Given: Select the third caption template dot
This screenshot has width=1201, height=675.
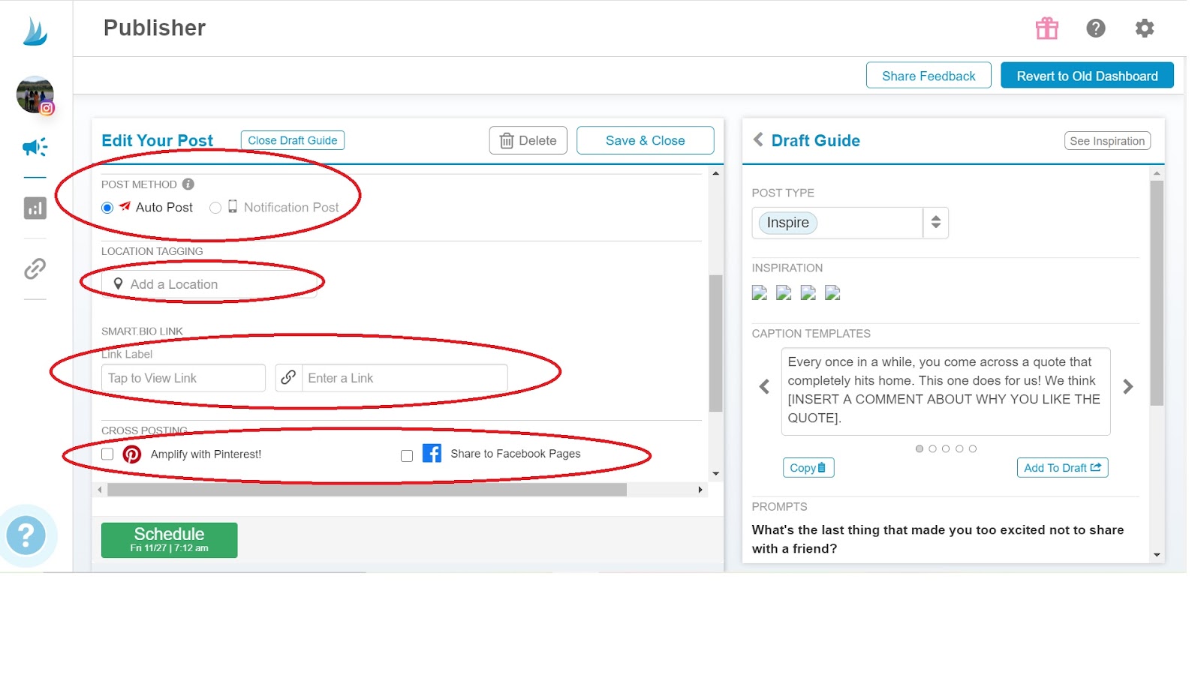Looking at the screenshot, I should [x=946, y=448].
